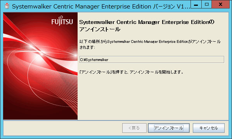
Task: Click the uninstaller trash icon in title bar
Action: [x=7, y=6]
